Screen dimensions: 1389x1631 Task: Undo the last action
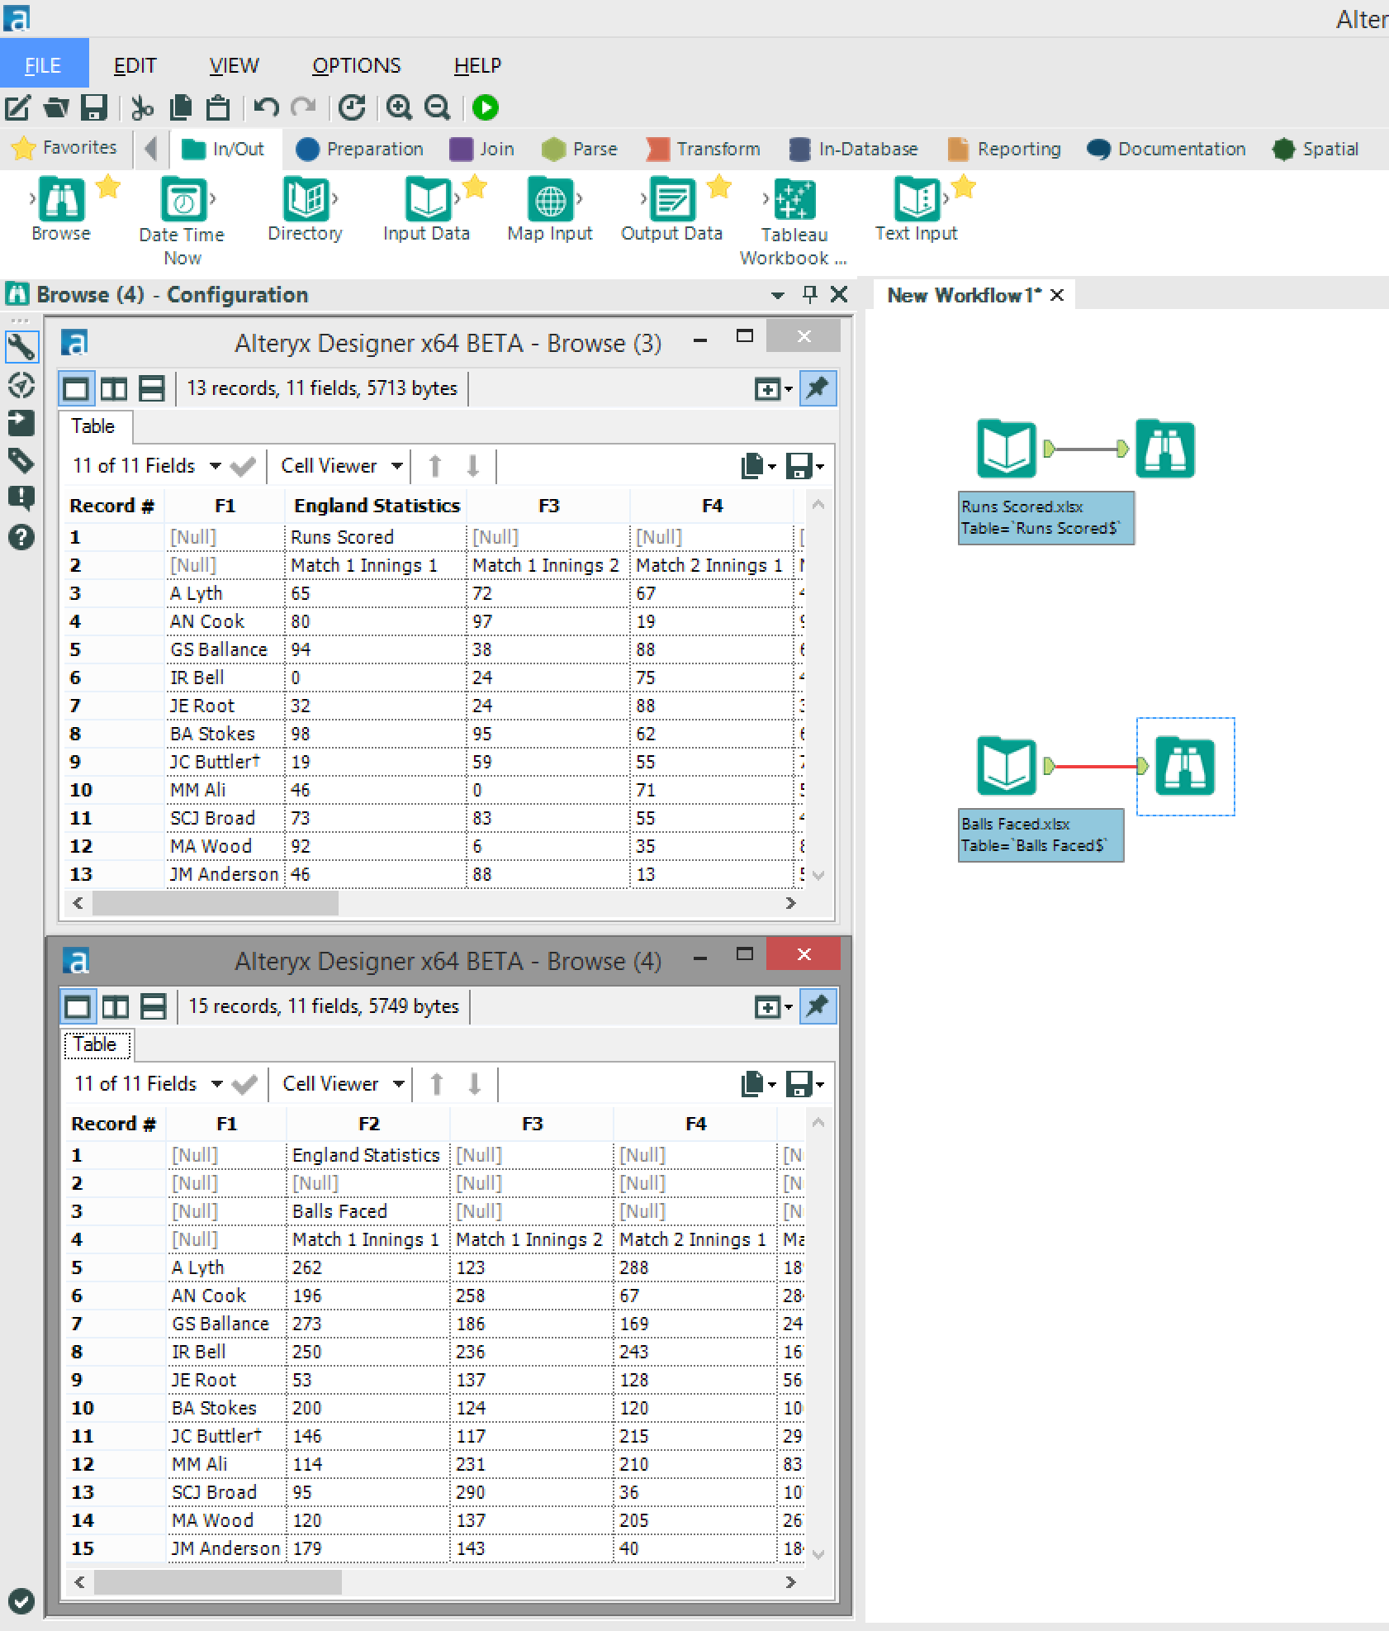[266, 107]
